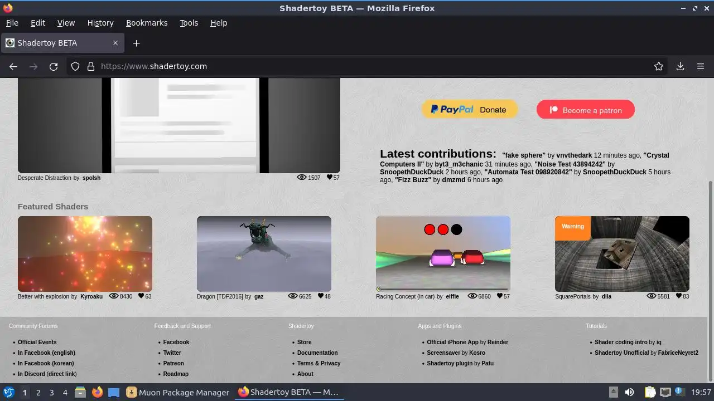This screenshot has width=714, height=401.
Task: Open the Shader coding intro tutorial
Action: coord(621,342)
